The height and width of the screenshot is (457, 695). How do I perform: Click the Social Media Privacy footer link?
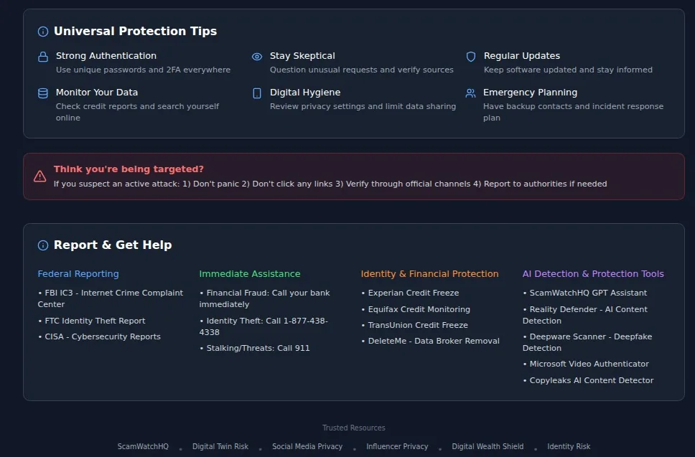(x=307, y=446)
